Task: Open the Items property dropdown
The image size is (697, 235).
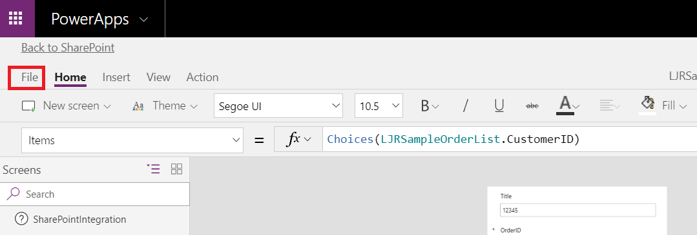Action: pyautogui.click(x=132, y=140)
